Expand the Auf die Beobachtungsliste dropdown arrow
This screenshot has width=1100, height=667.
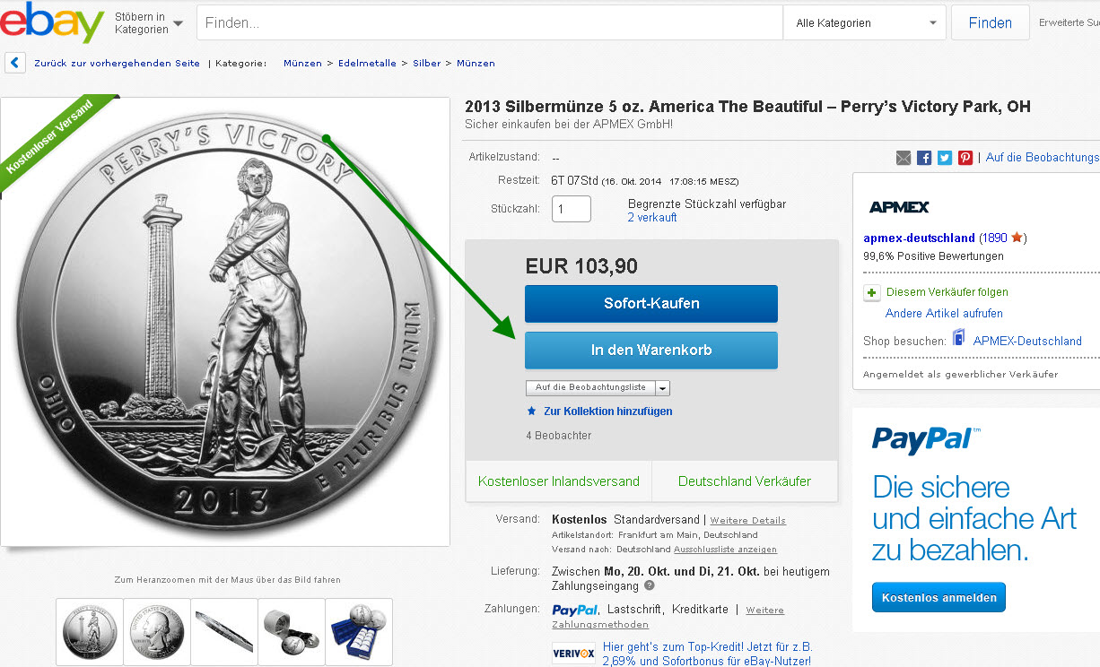[x=663, y=387]
